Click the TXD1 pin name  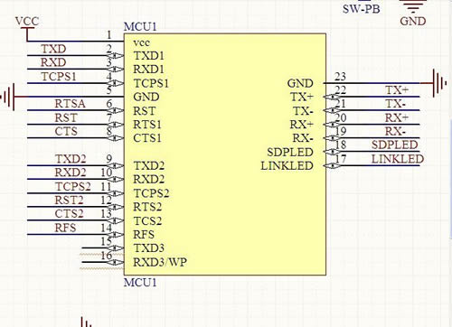149,56
